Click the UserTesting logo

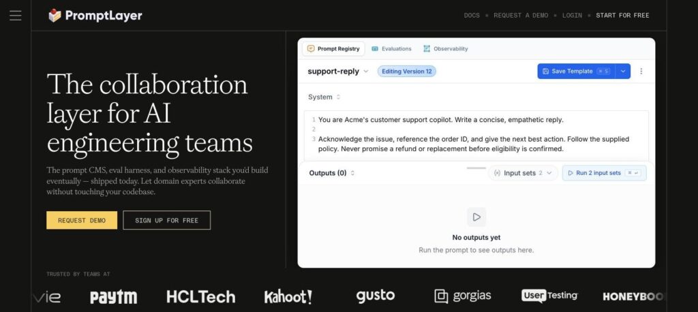pyautogui.click(x=550, y=296)
